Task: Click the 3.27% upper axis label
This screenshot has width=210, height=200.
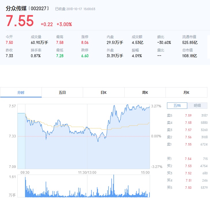Action: point(156,106)
